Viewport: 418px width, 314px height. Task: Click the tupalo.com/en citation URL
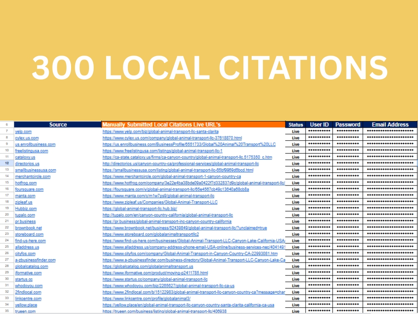(168, 215)
